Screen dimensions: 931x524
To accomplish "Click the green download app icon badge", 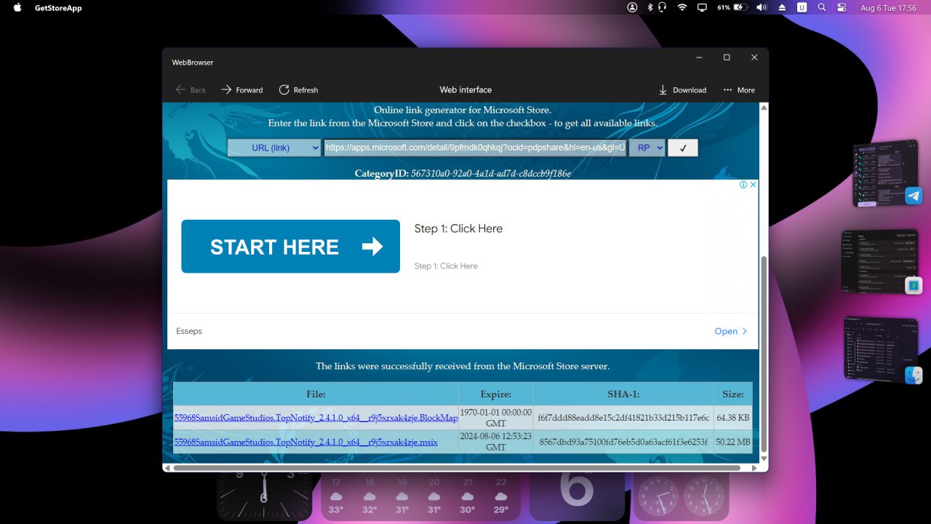I will pos(914,285).
